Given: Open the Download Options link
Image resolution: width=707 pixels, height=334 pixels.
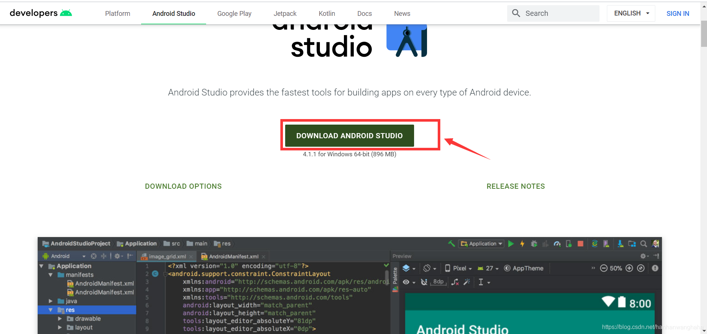Looking at the screenshot, I should point(183,186).
